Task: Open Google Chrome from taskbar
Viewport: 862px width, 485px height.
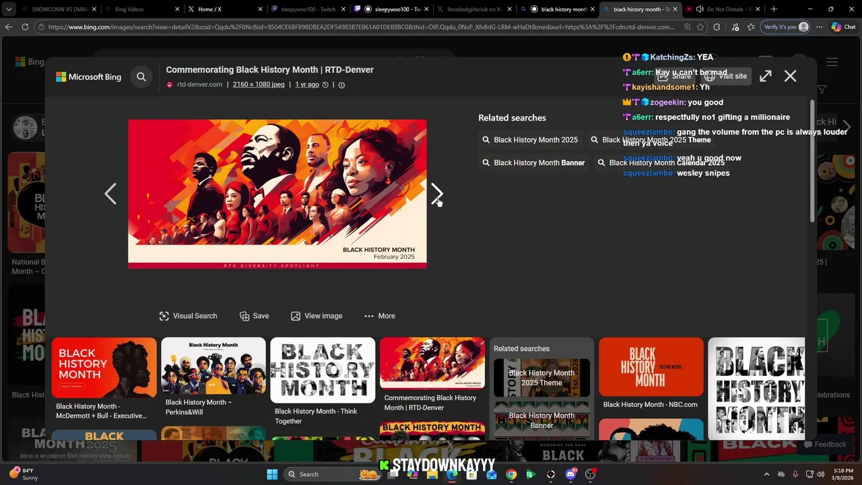Action: (511, 474)
